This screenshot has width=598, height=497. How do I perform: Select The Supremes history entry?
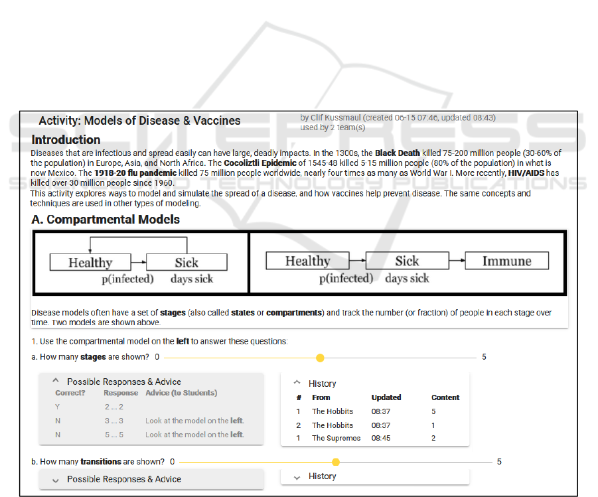coord(336,438)
